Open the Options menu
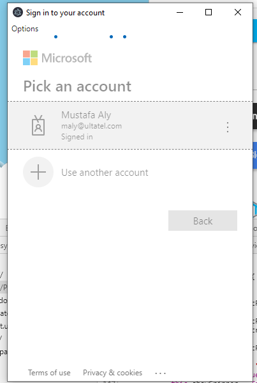The image size is (257, 383). 25,29
